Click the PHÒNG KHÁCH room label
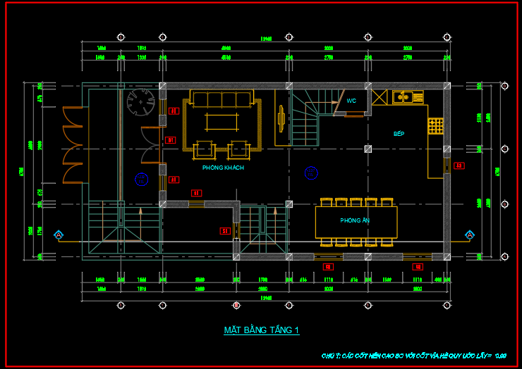 pyautogui.click(x=223, y=168)
